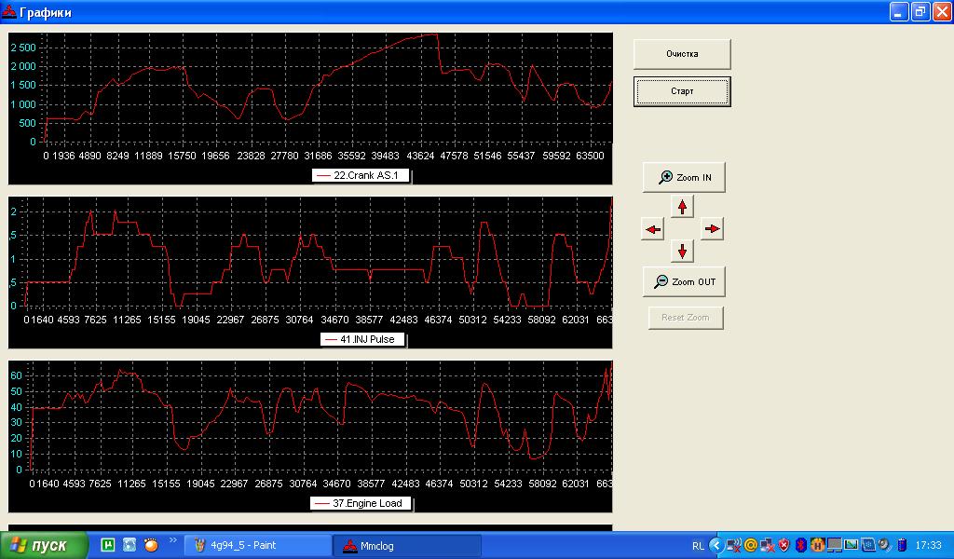
Task: Open the пуск Start menu
Action: tap(44, 546)
